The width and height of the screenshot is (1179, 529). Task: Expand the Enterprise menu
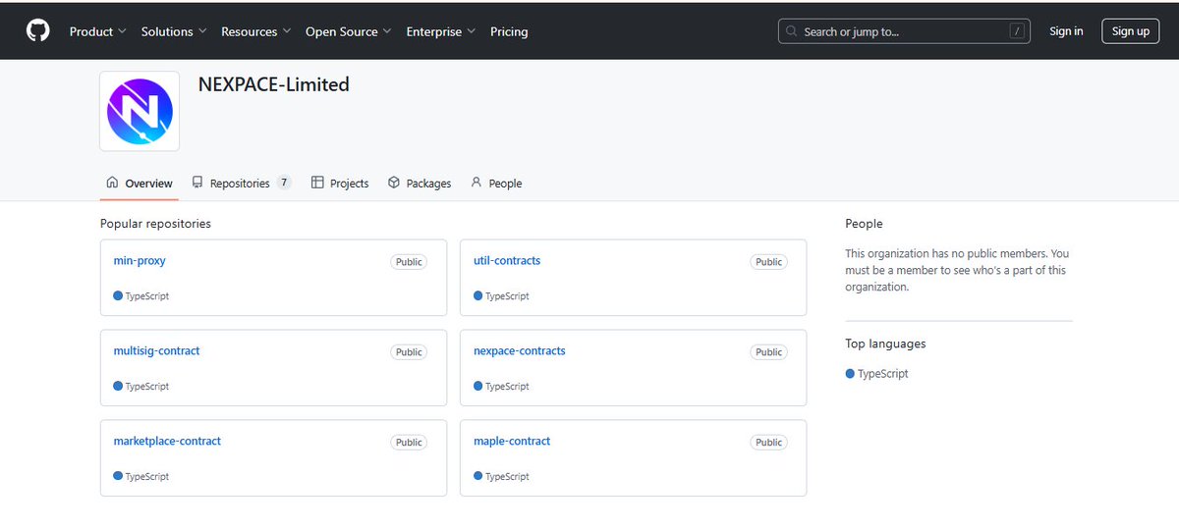(x=441, y=31)
